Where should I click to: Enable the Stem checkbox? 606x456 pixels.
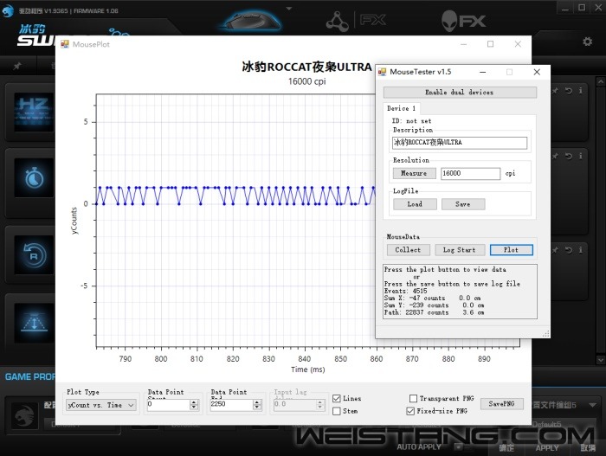tap(337, 411)
